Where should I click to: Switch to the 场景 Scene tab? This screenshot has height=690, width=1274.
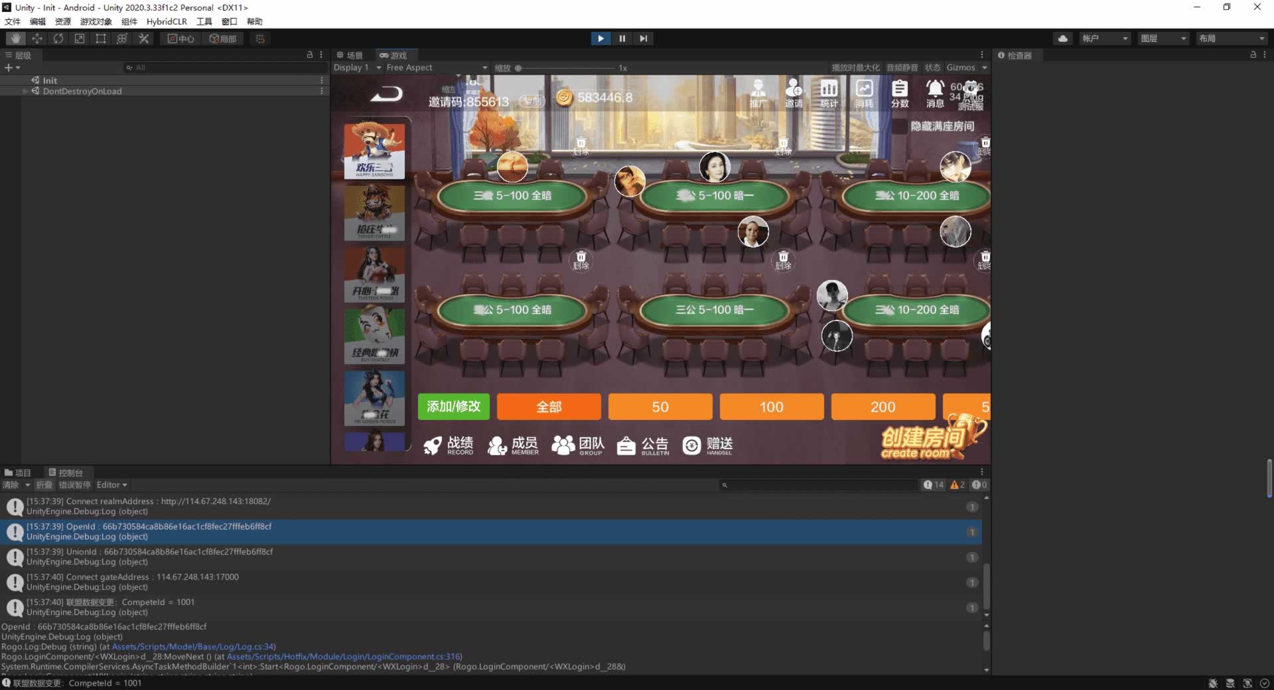[x=350, y=56]
